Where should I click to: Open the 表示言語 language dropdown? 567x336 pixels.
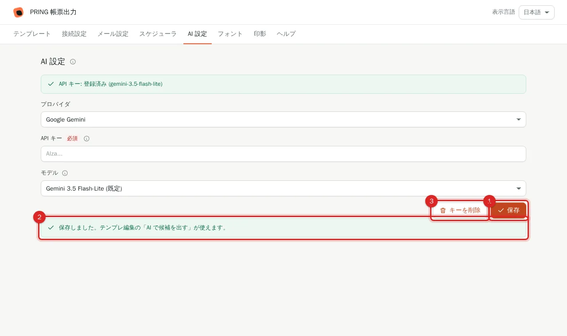point(536,12)
